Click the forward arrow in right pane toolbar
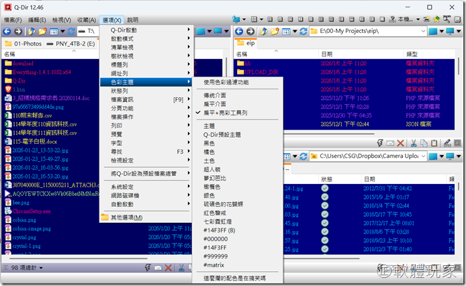This screenshot has height=286, width=466. (x=249, y=32)
